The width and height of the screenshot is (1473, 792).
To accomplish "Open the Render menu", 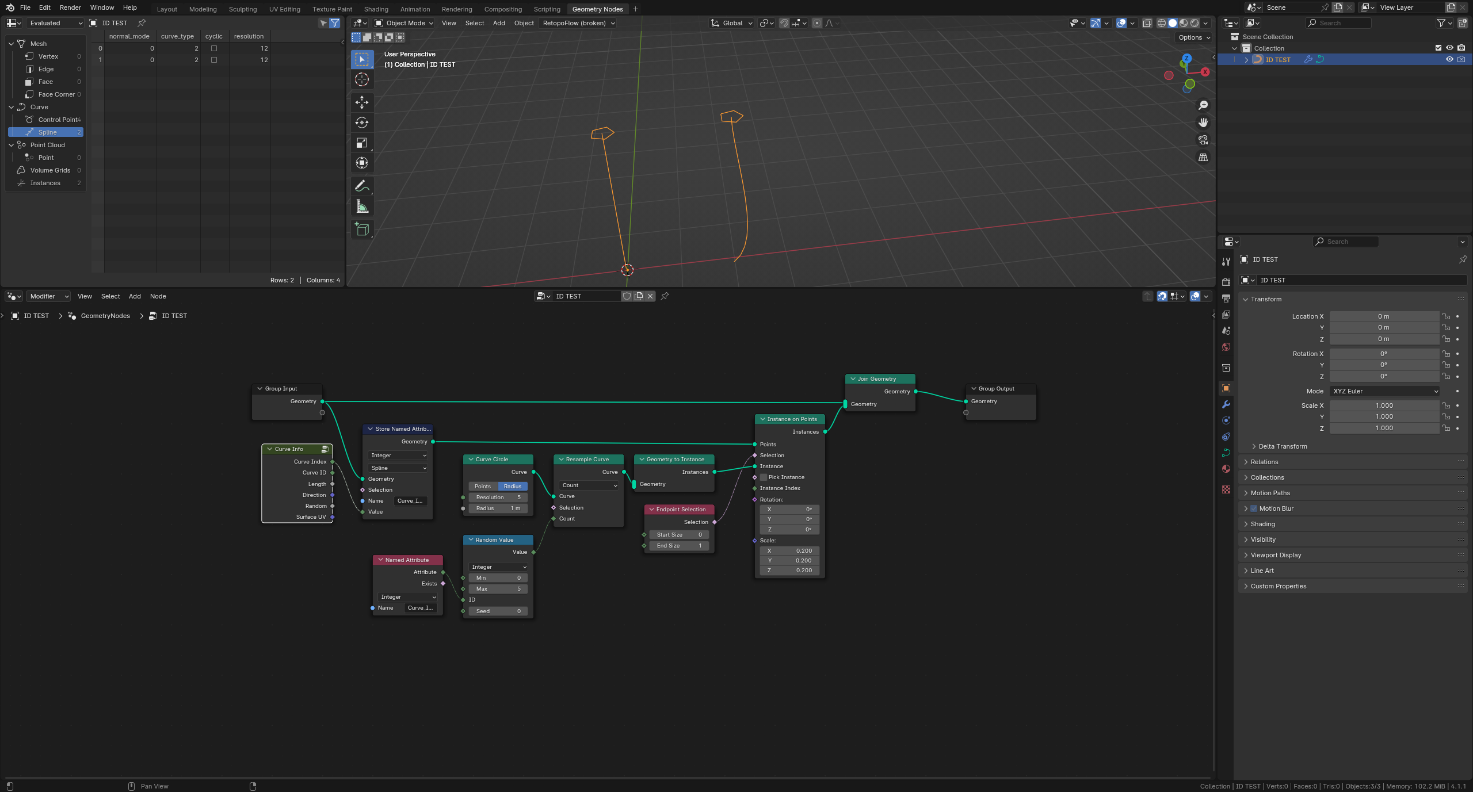I will coord(70,7).
